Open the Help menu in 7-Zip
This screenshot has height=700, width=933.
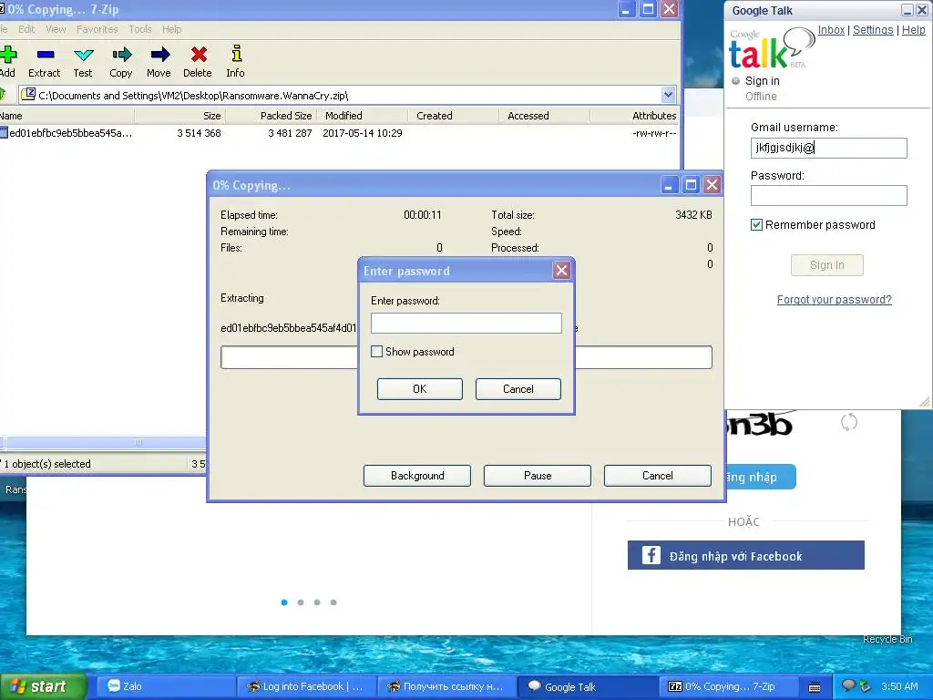[172, 29]
